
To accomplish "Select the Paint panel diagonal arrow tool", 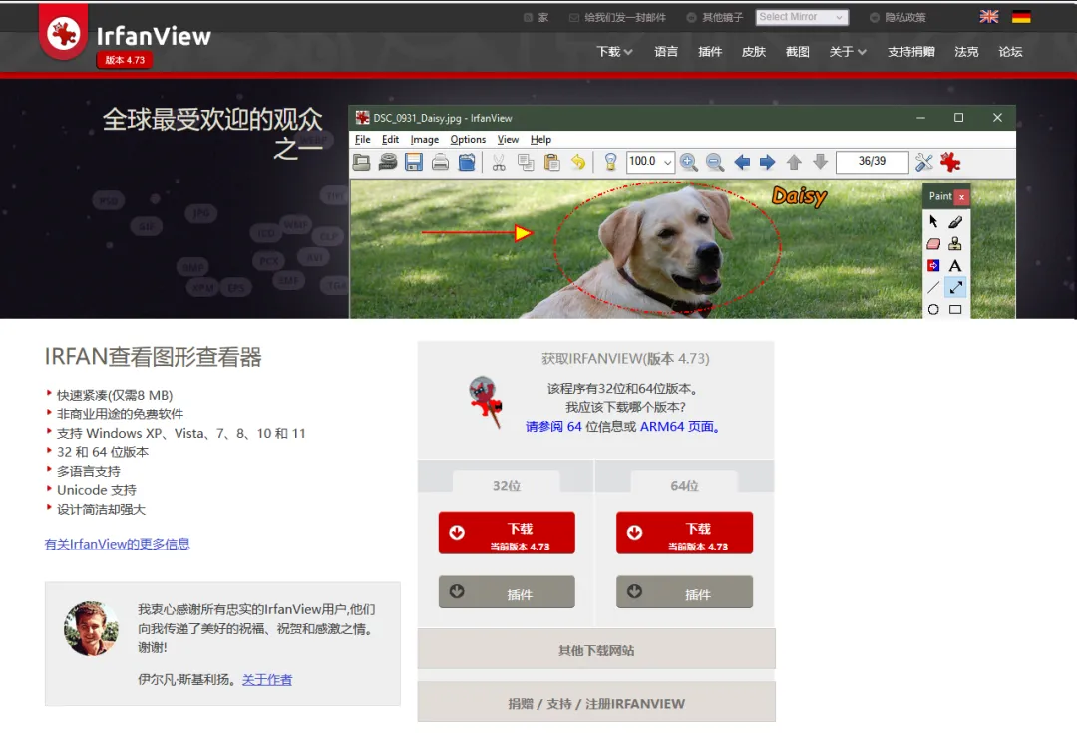I will (955, 288).
